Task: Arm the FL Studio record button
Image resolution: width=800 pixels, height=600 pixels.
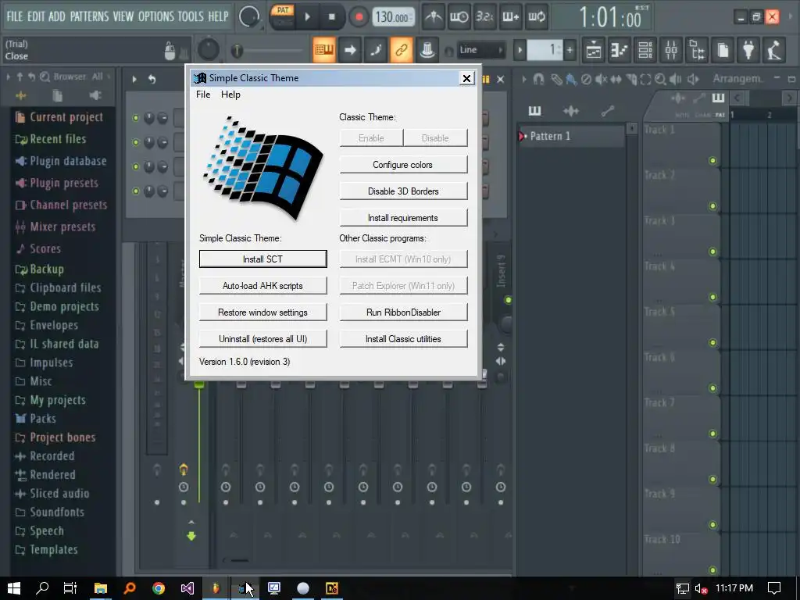Action: click(359, 17)
